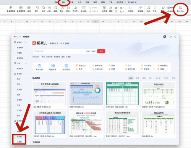Collapse the 文库 sidebar section
The height and width of the screenshot is (148, 191).
pyautogui.click(x=26, y=63)
